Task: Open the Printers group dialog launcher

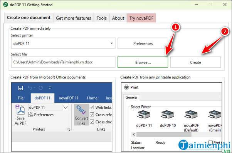Action: click(x=69, y=130)
